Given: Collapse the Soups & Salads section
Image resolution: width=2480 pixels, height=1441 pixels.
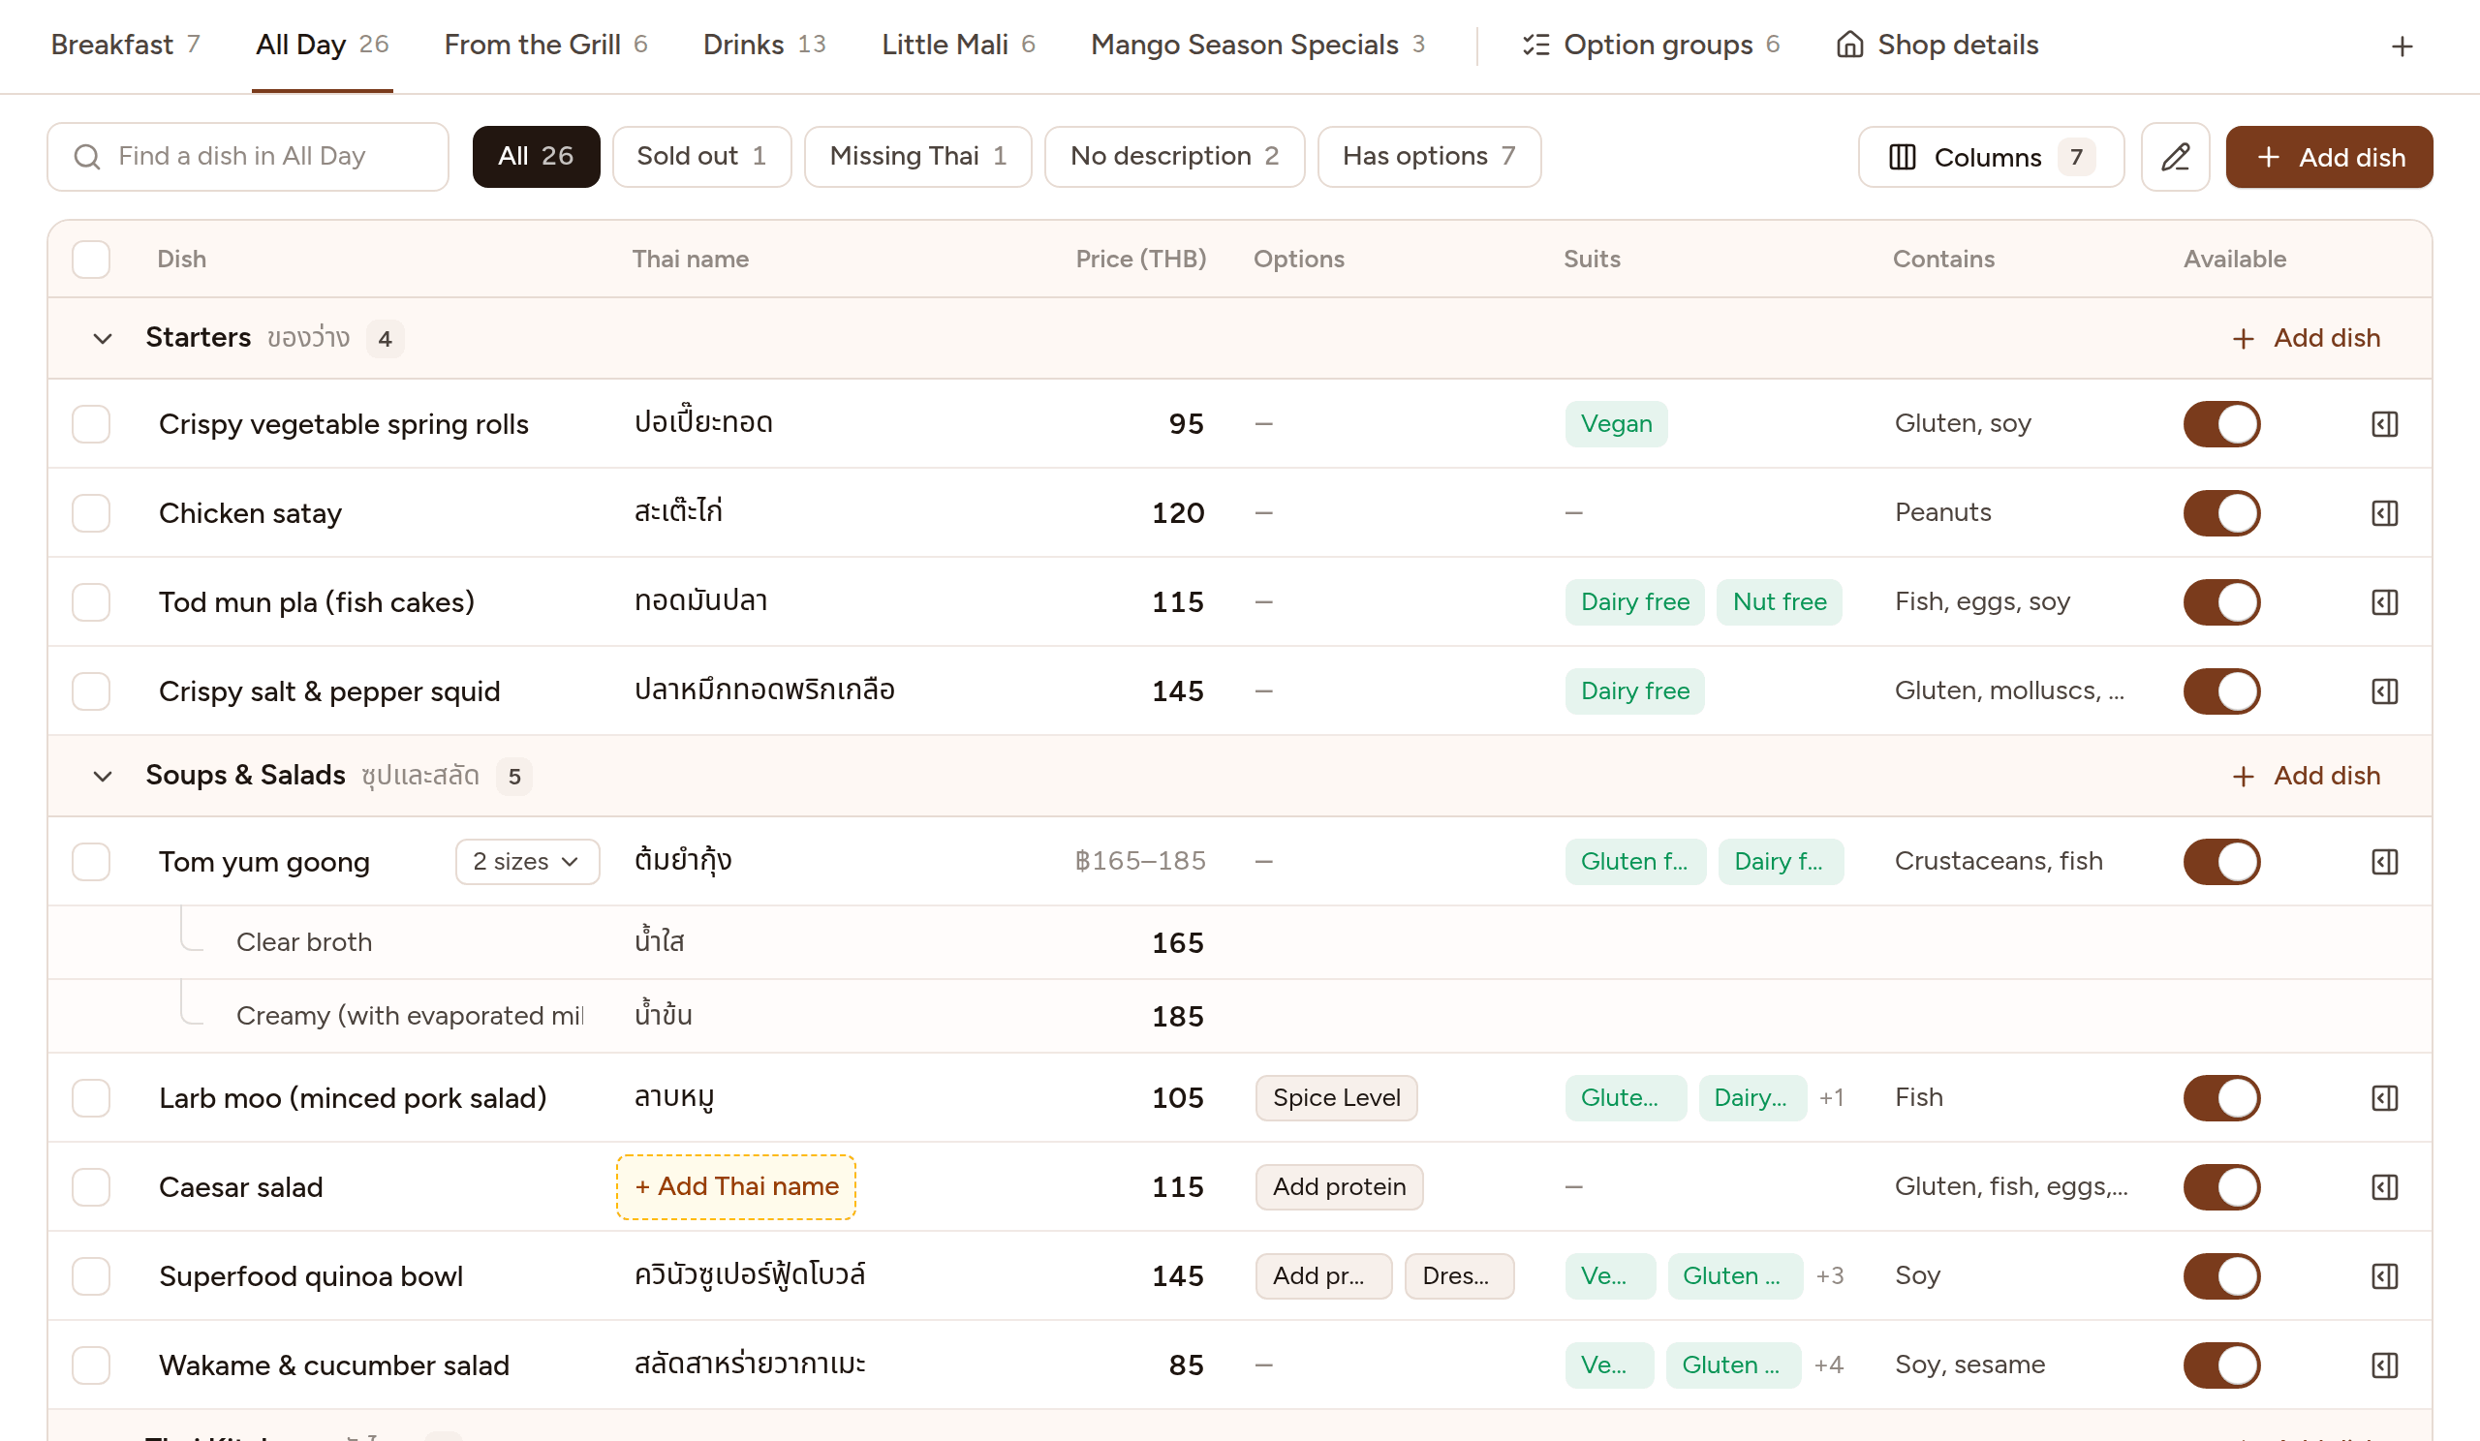Looking at the screenshot, I should [103, 776].
